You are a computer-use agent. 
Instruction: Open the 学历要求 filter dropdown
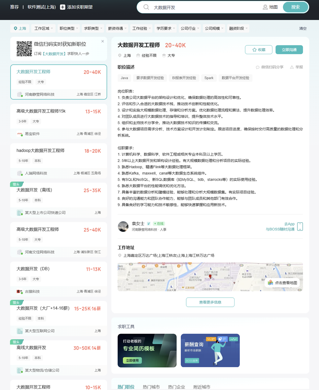165,28
